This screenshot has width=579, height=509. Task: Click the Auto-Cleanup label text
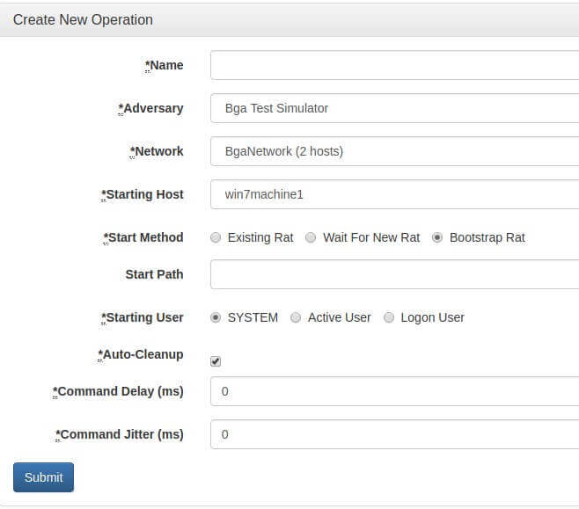point(140,354)
